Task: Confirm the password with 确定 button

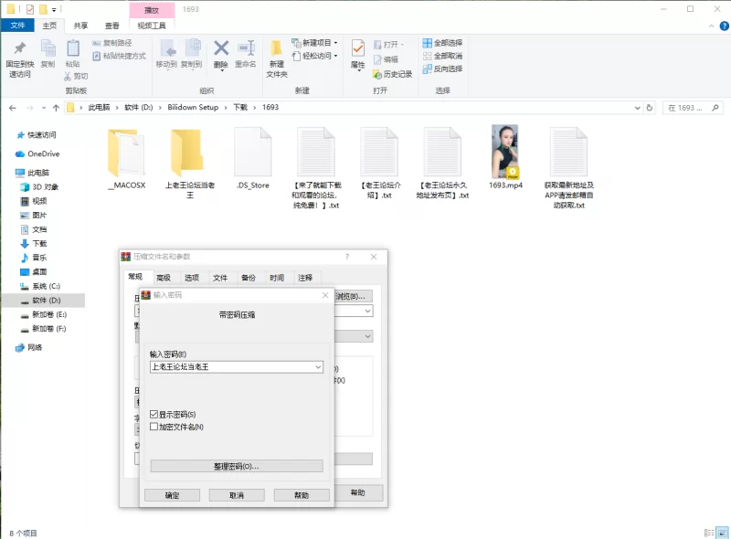Action: (x=172, y=494)
